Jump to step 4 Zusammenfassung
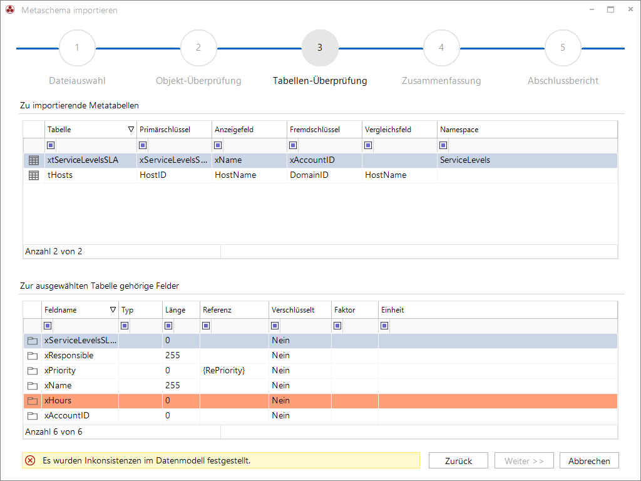Viewport: 641px width, 481px height. coord(441,48)
